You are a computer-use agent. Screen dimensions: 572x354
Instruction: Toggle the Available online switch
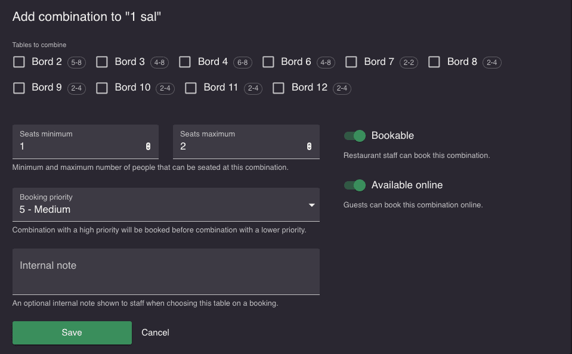(x=354, y=185)
